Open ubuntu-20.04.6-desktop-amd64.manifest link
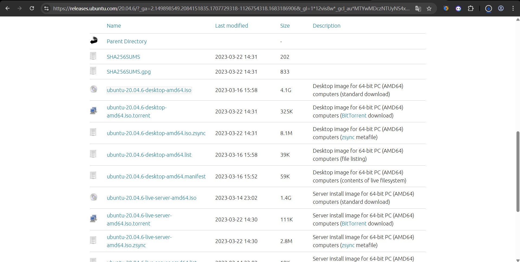The height and width of the screenshot is (262, 520). (x=156, y=176)
